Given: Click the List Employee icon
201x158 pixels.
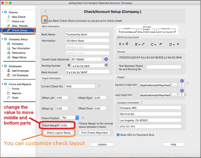Looking at the screenshot, I should [x=9, y=75].
